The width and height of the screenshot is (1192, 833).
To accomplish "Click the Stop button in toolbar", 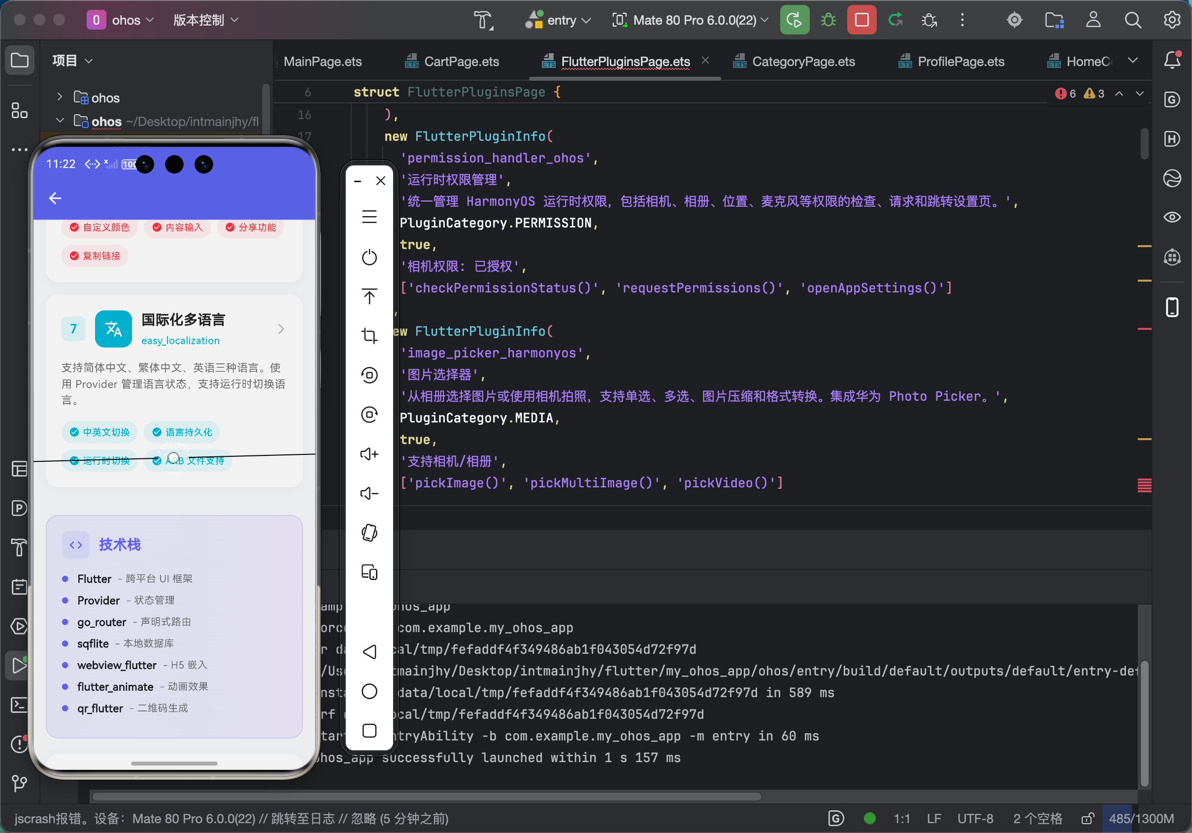I will coord(861,20).
